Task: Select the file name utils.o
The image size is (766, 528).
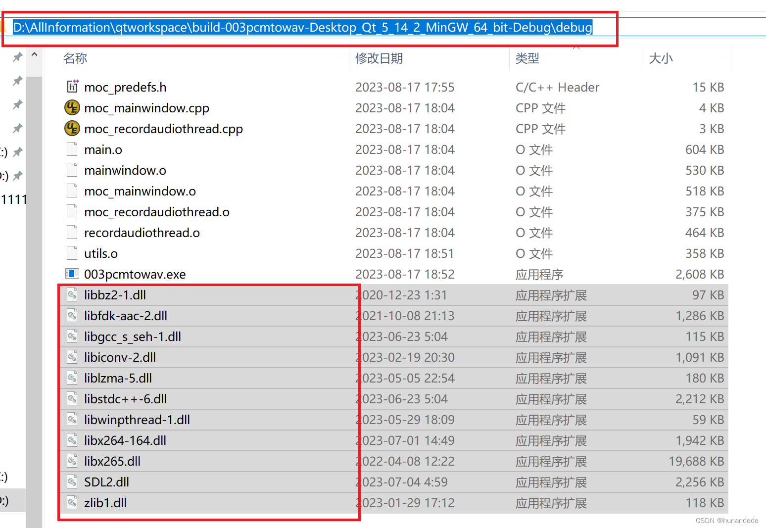Action: pos(101,253)
